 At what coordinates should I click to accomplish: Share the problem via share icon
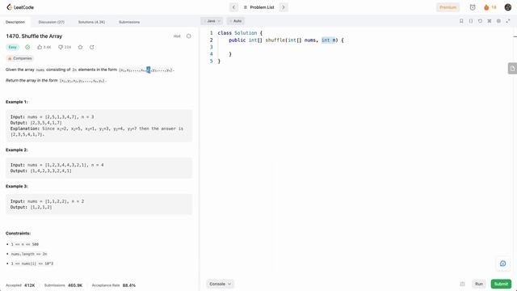tap(92, 47)
